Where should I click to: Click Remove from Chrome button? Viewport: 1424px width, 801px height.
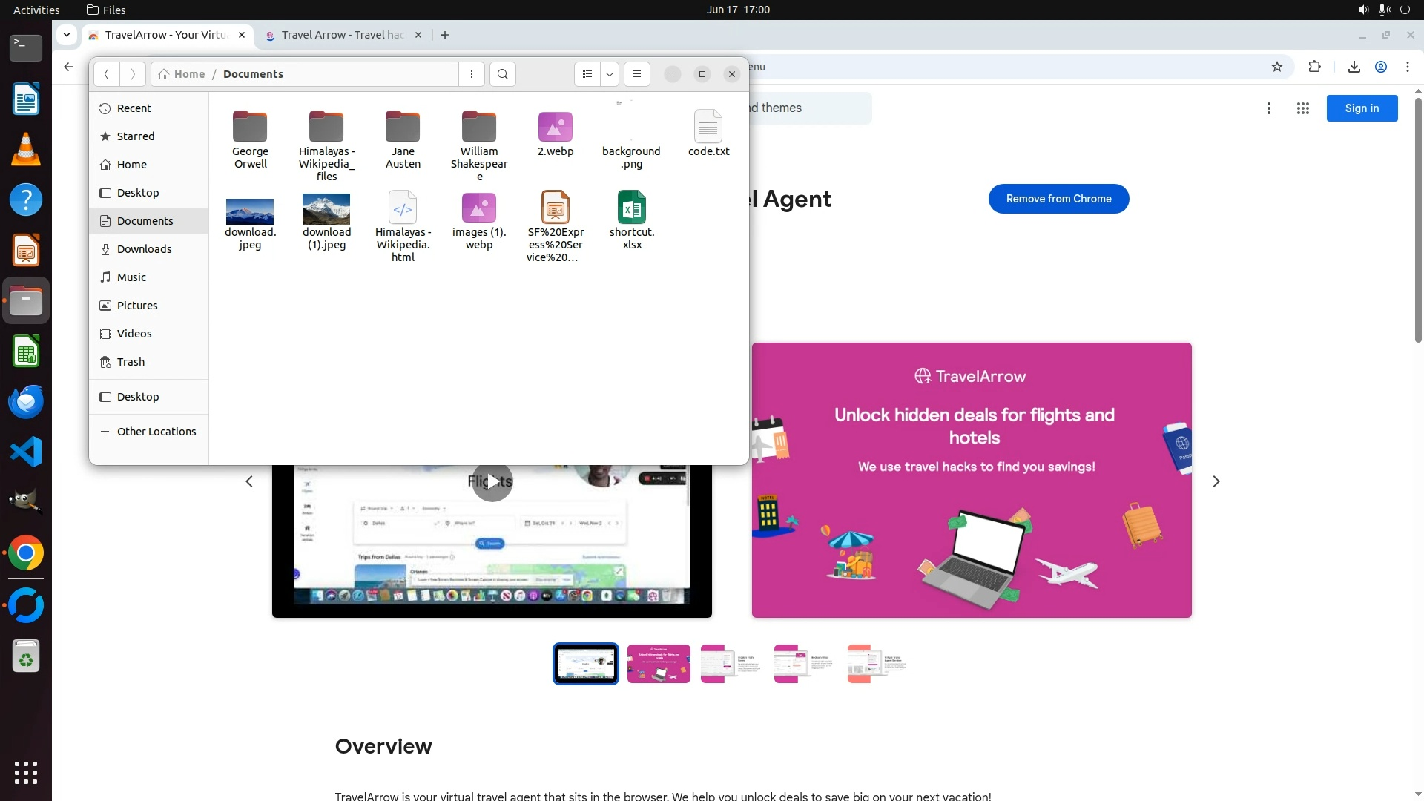(1058, 199)
